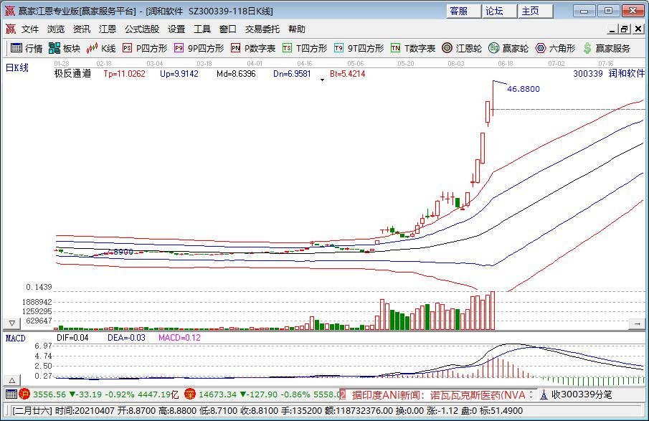Restore the inner chart window
Image resolution: width=649 pixels, height=421 pixels.
[624, 29]
